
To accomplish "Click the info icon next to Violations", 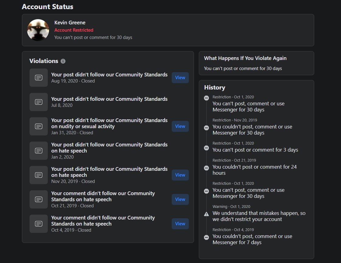I will (x=63, y=61).
